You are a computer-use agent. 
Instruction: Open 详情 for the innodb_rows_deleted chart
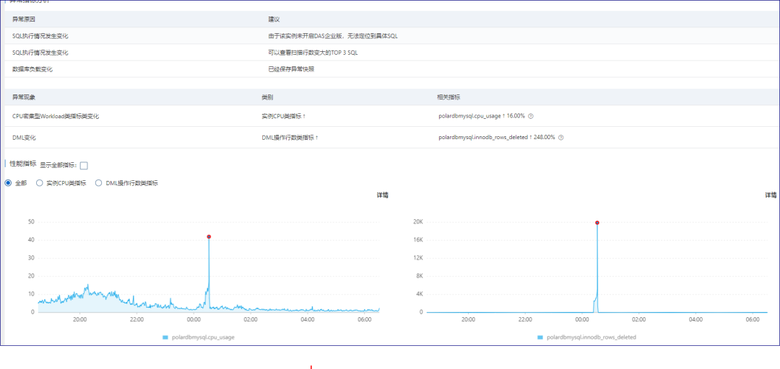(771, 196)
